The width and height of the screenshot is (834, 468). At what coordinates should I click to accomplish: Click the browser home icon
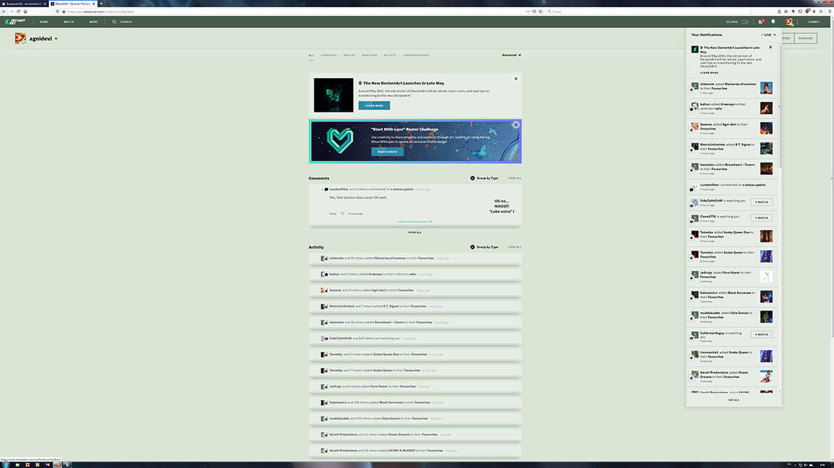25,11
